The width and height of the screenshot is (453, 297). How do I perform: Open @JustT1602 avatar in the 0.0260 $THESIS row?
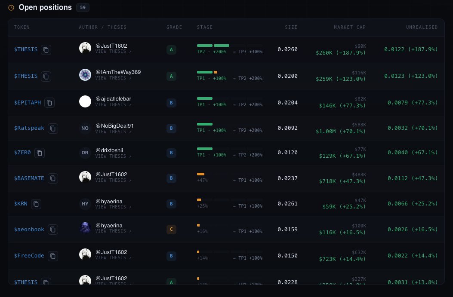click(x=85, y=48)
